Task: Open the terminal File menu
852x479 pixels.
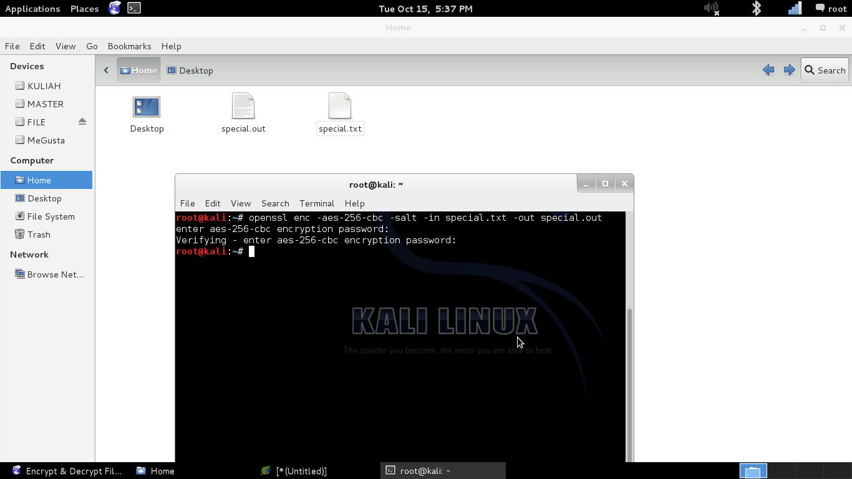Action: tap(187, 203)
